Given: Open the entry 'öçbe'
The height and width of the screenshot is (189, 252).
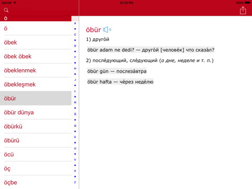Looking at the screenshot, I should click(36, 182).
